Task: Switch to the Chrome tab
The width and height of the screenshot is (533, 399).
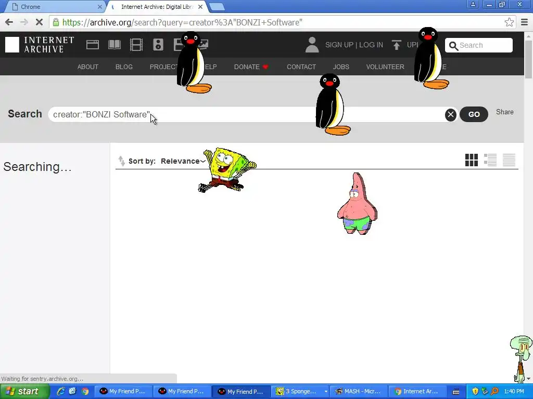Action: click(54, 7)
